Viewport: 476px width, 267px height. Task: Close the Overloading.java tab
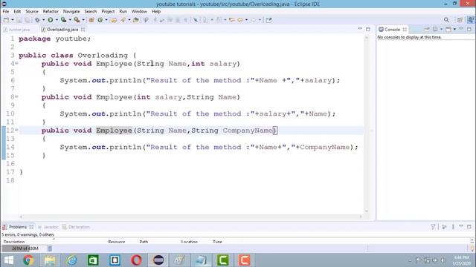[x=83, y=30]
